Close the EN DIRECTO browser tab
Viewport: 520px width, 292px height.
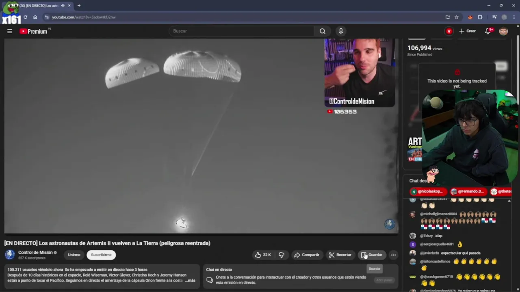[x=69, y=6]
